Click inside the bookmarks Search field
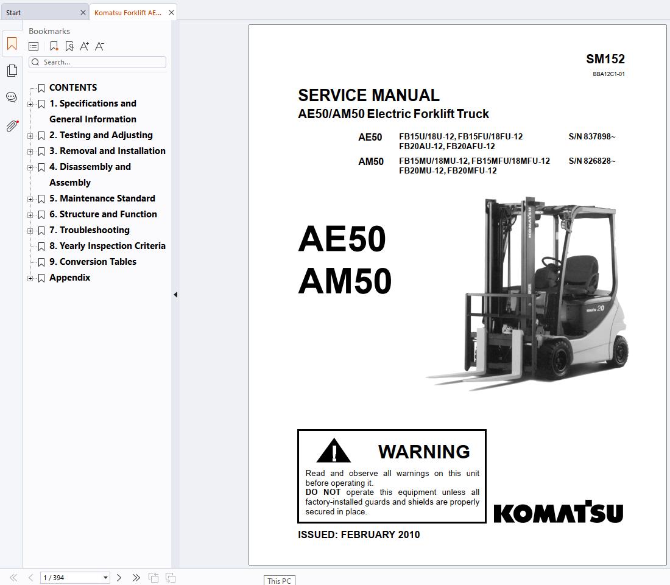Viewport: 670px width, 585px height. point(97,62)
